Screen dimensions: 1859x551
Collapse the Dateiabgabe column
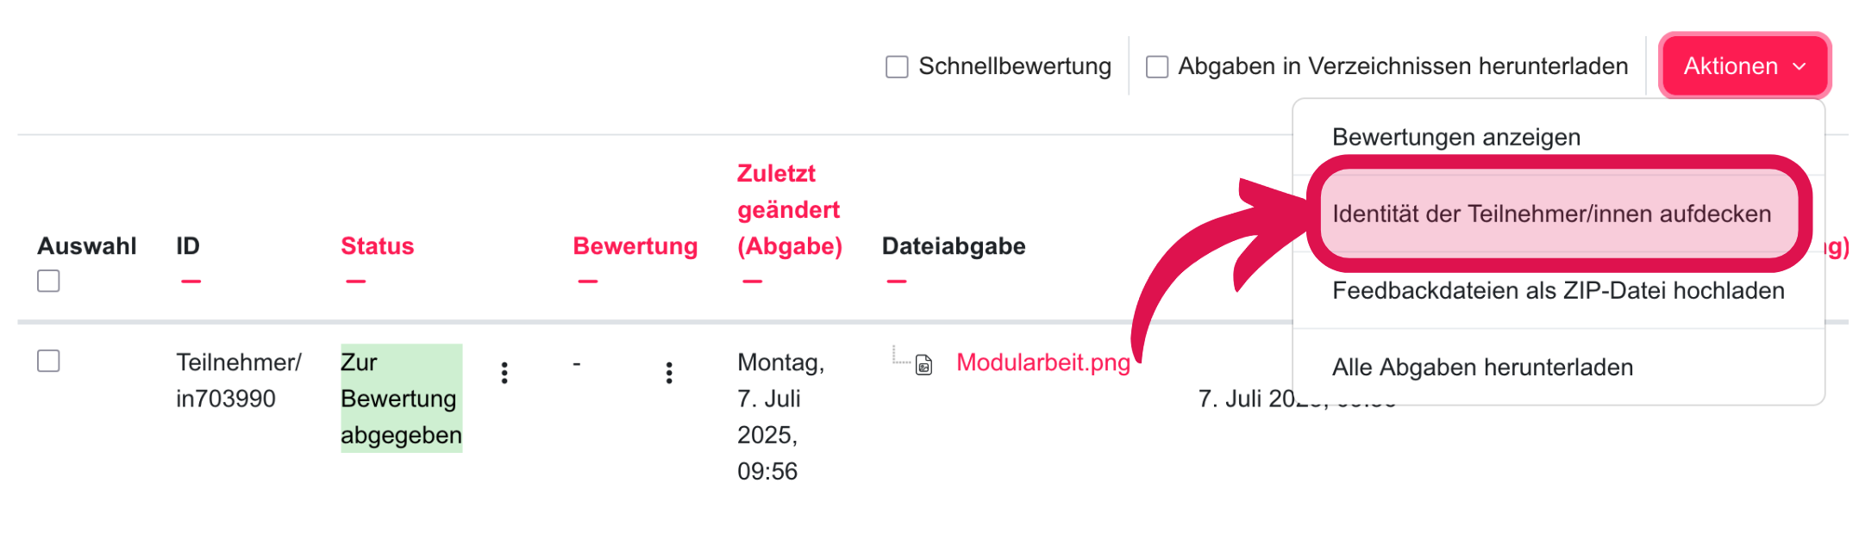click(897, 282)
